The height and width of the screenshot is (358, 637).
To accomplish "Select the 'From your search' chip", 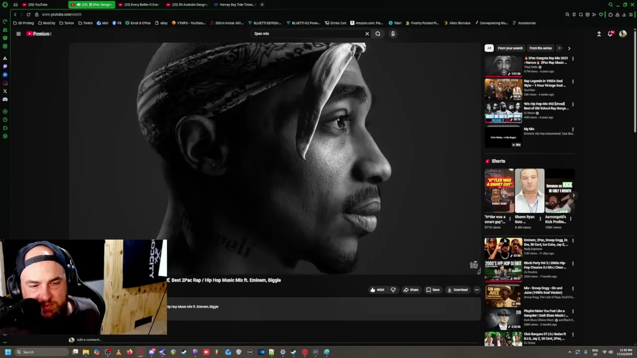I will (x=510, y=48).
